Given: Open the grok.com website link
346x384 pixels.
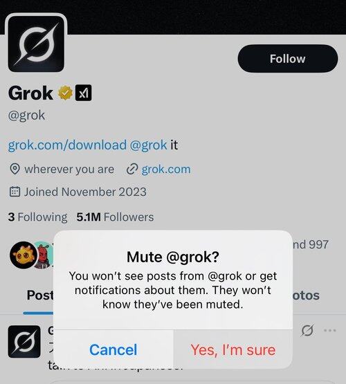Looking at the screenshot, I should click(166, 170).
